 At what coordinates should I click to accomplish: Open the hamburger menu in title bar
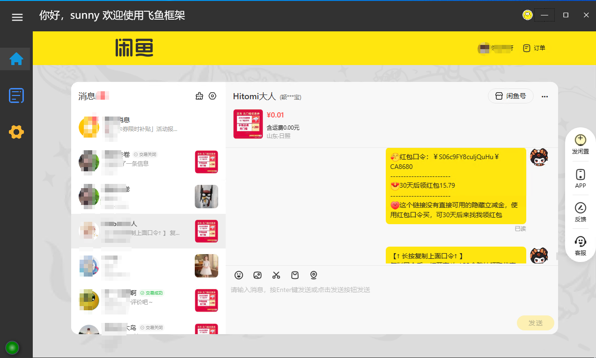click(17, 17)
